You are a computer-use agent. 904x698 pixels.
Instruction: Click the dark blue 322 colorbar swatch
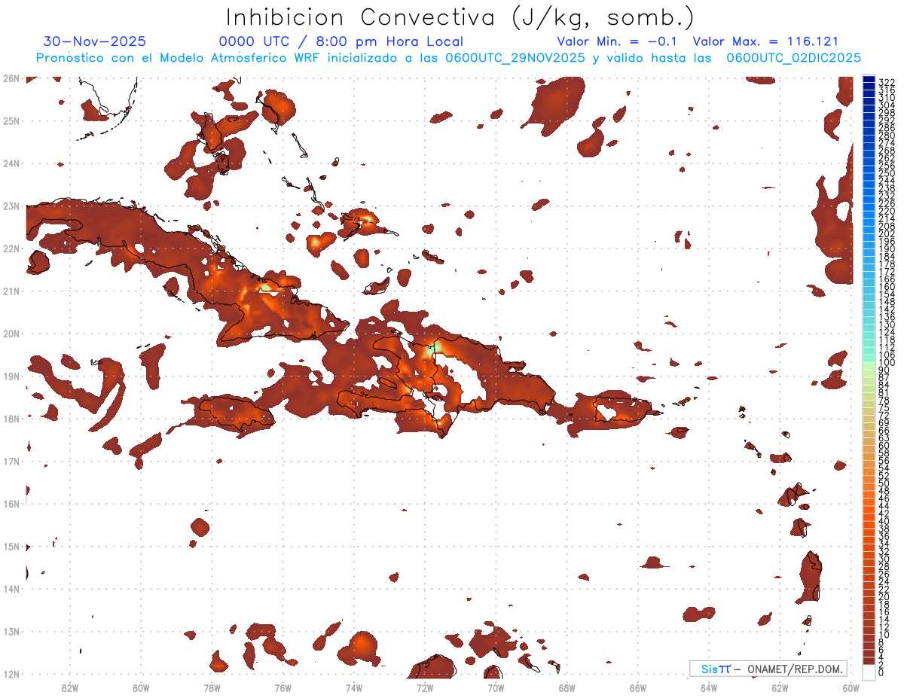tap(869, 81)
